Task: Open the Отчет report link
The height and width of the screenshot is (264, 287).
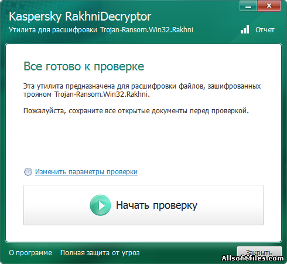Action: 265,30
